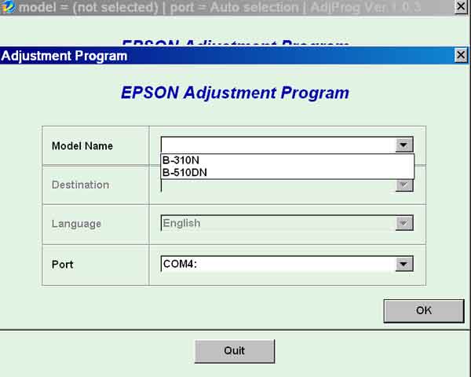Click the EPSON Adjustment Program heading
The image size is (471, 377).
click(x=235, y=93)
